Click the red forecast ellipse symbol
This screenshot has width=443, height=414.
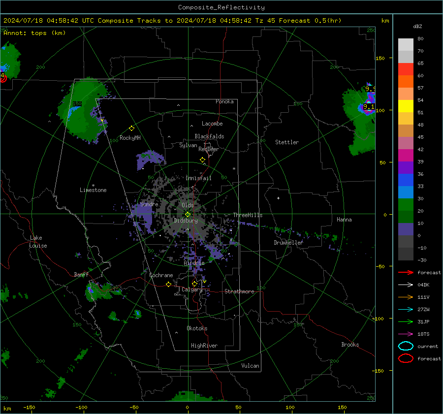[406, 358]
